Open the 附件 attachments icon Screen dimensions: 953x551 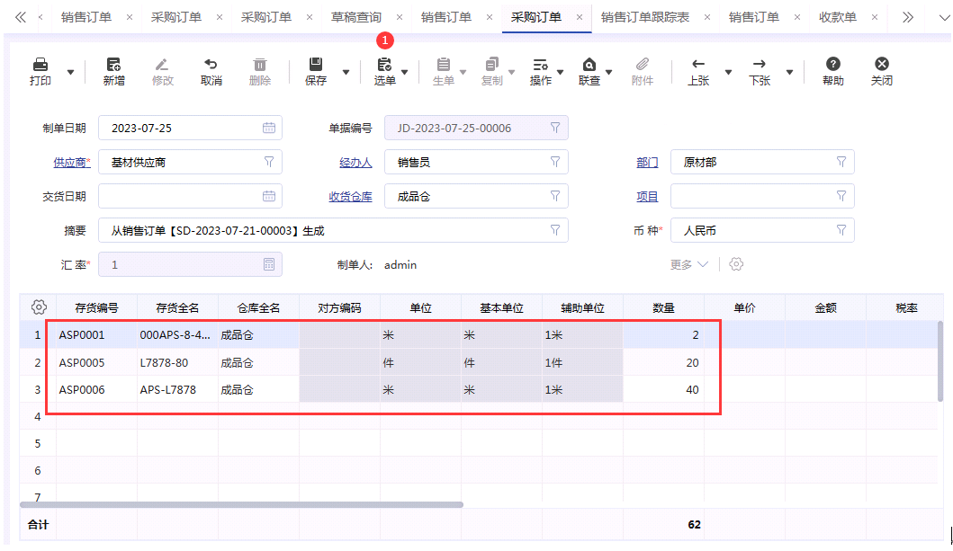643,65
